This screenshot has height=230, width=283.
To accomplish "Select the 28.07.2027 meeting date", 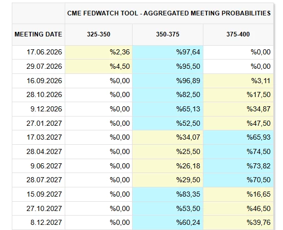I will (x=39, y=180).
